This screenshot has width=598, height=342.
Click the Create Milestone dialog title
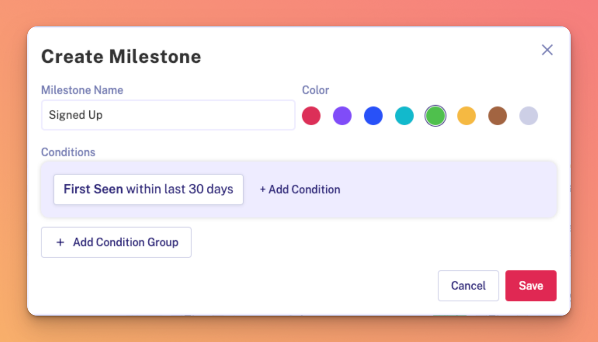(121, 57)
